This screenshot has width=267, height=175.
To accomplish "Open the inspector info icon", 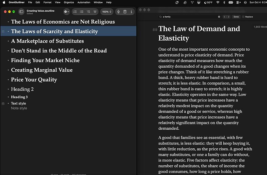I will (x=131, y=12).
